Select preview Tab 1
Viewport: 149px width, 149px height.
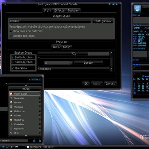click(x=56, y=47)
